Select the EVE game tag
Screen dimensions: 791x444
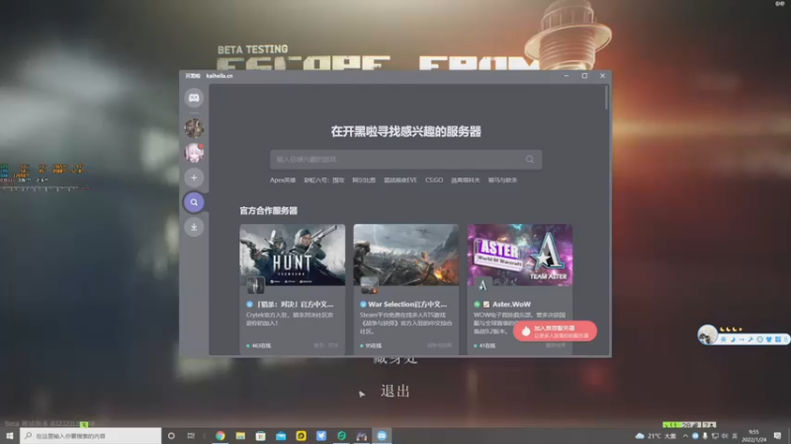pos(400,181)
